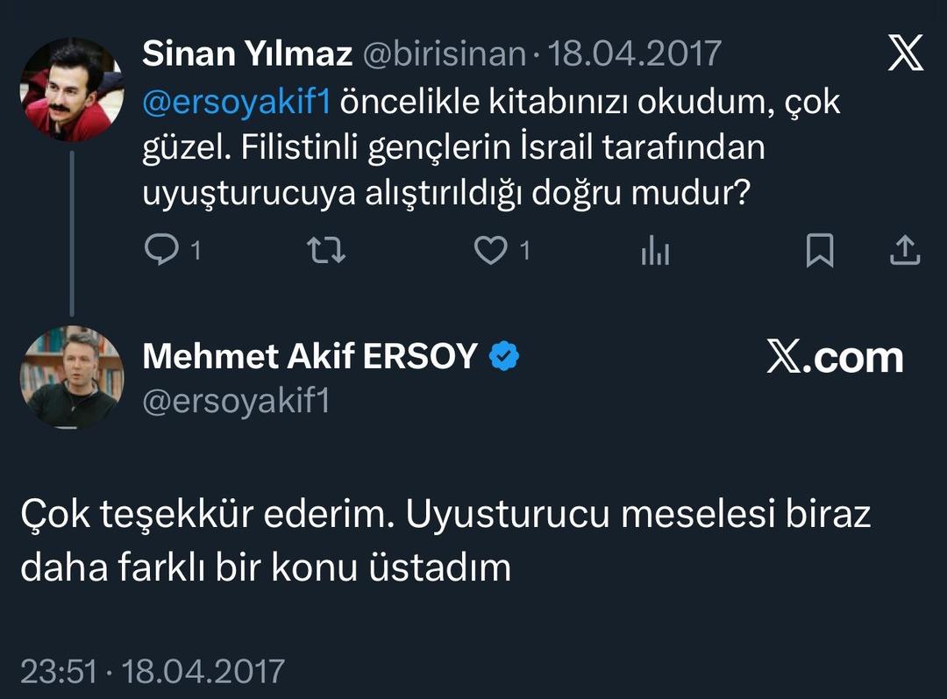947x699 pixels.
Task: Remove bookmark by toggling bookmark icon
Action: (819, 251)
